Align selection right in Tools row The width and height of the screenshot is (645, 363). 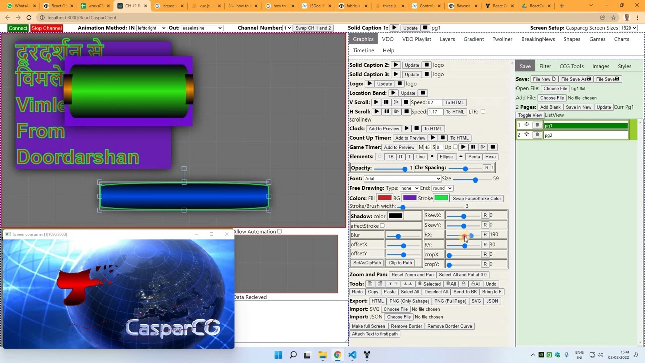click(380, 284)
